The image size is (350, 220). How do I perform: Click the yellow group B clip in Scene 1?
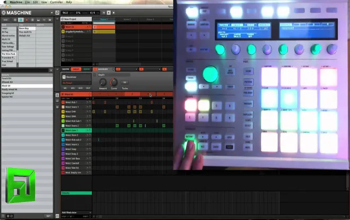pos(104,32)
